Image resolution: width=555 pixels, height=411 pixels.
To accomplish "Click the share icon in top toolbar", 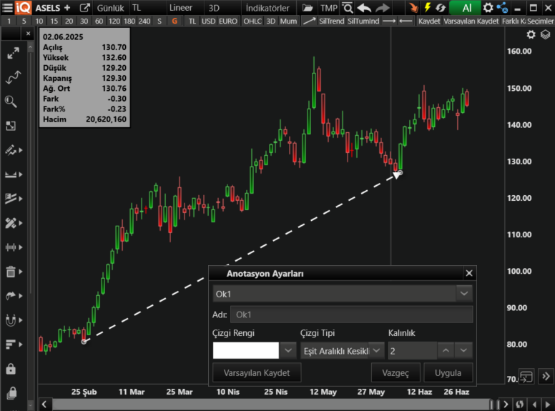I will point(502,7).
